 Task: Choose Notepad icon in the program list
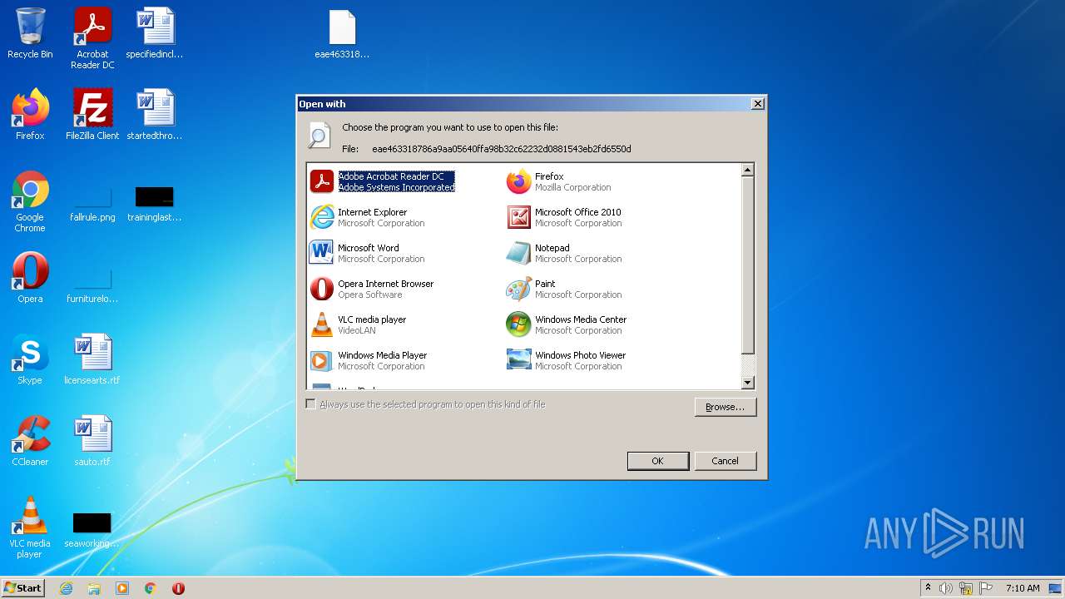pyautogui.click(x=519, y=253)
